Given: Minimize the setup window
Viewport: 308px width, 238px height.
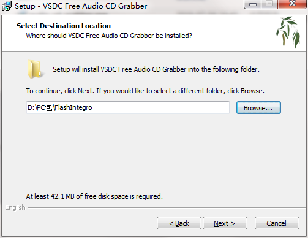Looking at the screenshot, I should tap(253, 4).
